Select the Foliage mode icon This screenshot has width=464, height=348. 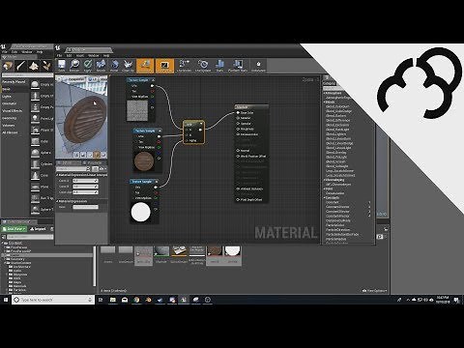tap(46, 66)
